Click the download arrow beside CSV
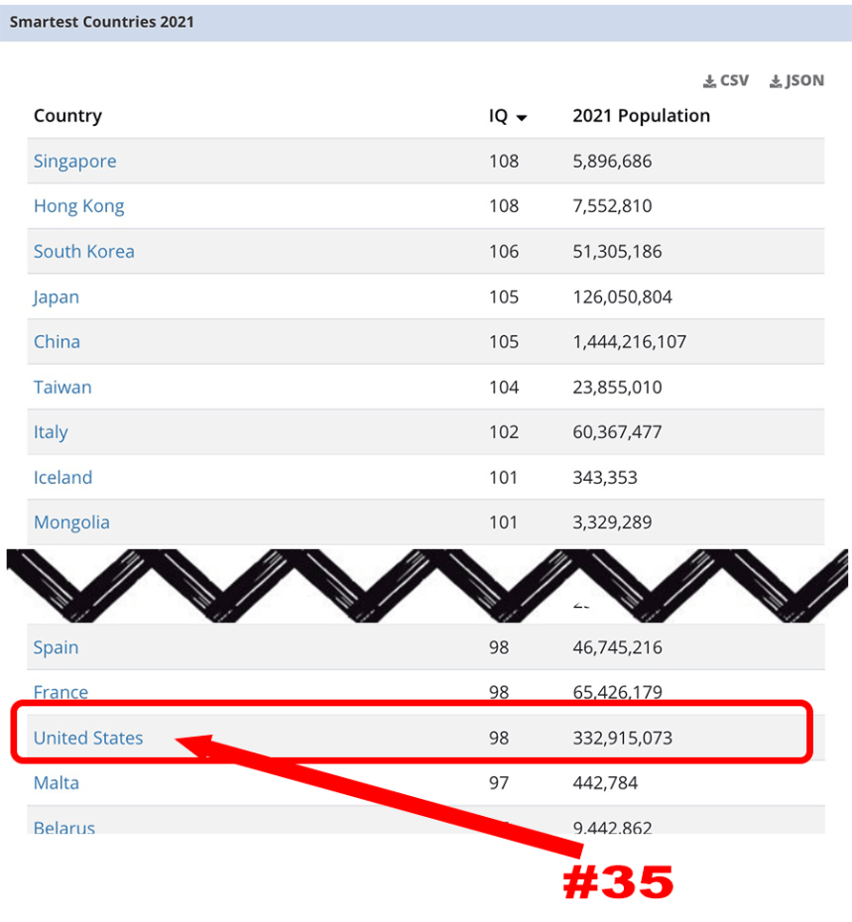 (x=708, y=80)
